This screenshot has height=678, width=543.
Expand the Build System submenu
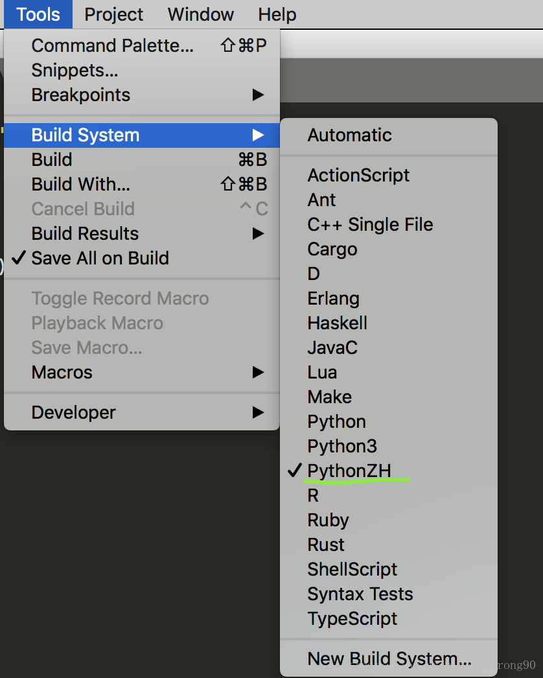click(142, 135)
